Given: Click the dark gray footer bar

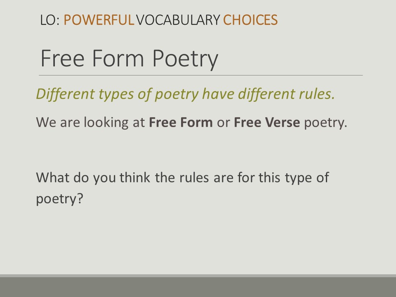Looking at the screenshot, I should point(198,287).
